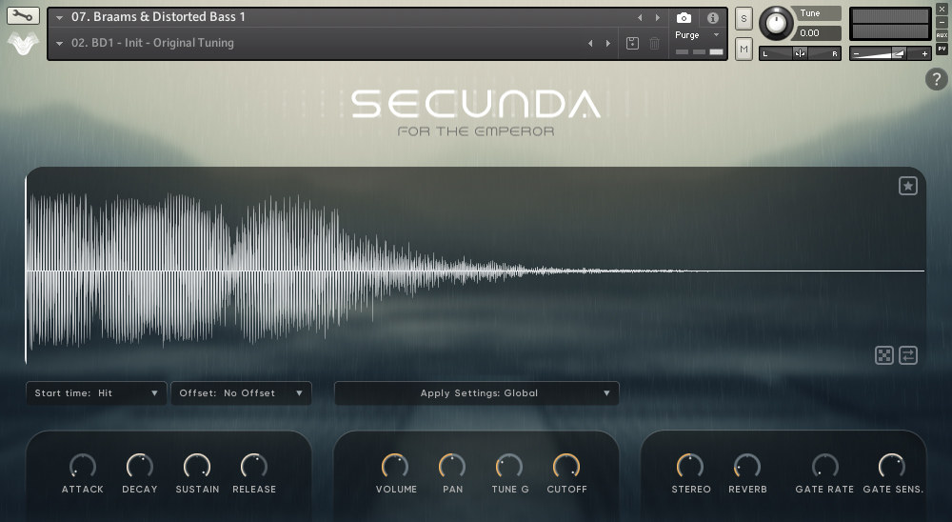Screen dimensions: 952x522
Task: Click the camera snapshot icon
Action: pos(684,18)
